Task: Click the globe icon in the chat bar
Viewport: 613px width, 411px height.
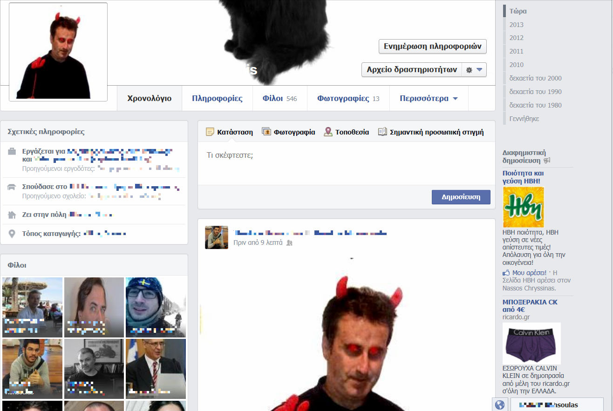Action: coord(499,404)
